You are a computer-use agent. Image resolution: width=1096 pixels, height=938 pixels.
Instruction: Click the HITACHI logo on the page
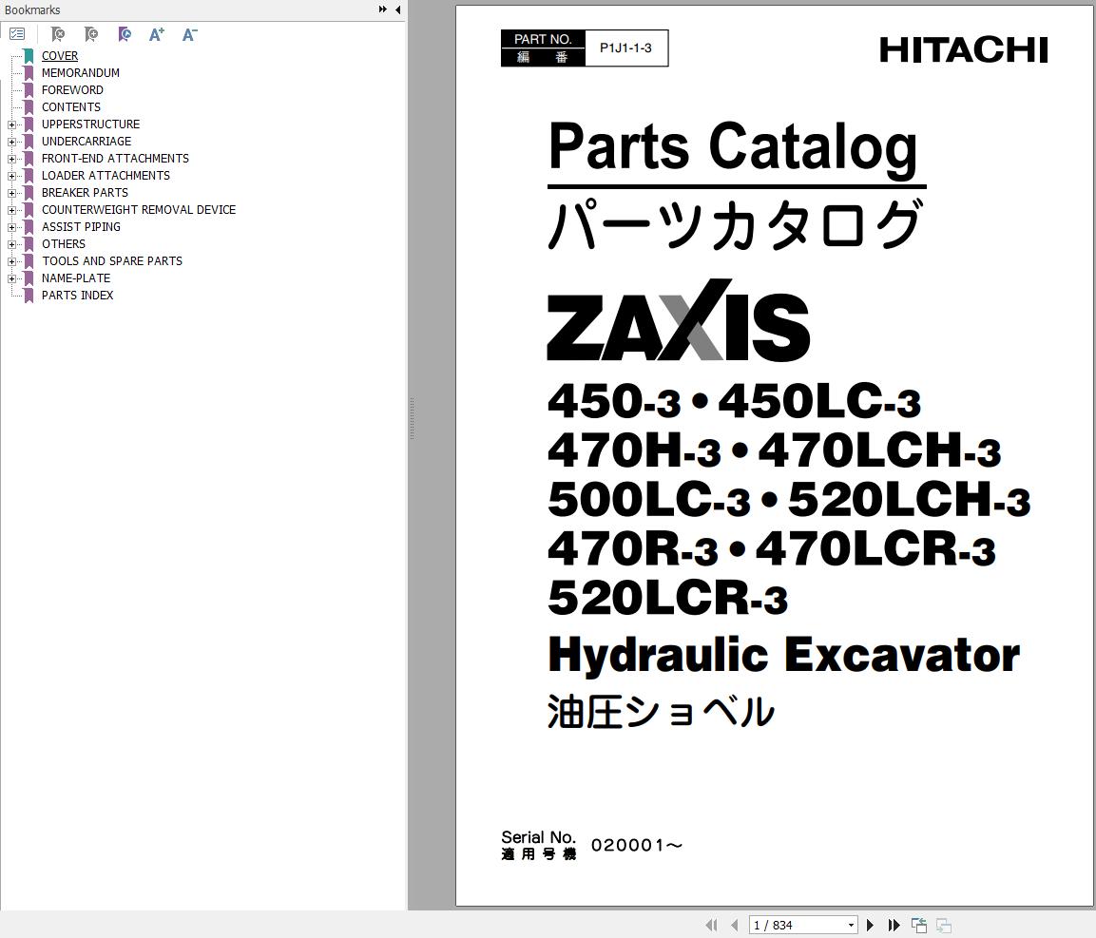click(963, 50)
